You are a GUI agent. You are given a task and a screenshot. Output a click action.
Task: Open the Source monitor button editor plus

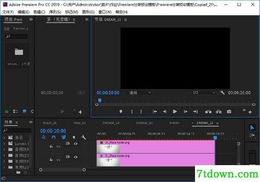tap(80, 112)
